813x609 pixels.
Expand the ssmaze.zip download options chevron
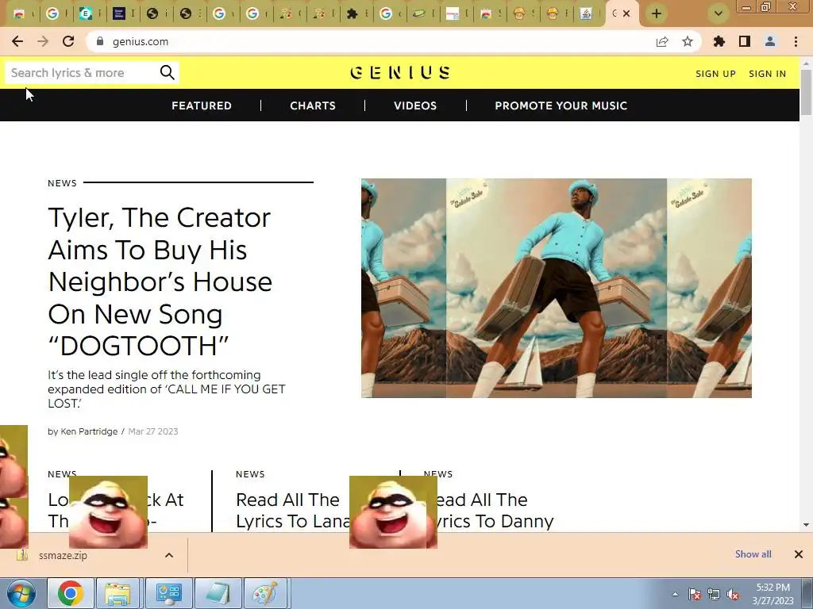click(x=169, y=555)
